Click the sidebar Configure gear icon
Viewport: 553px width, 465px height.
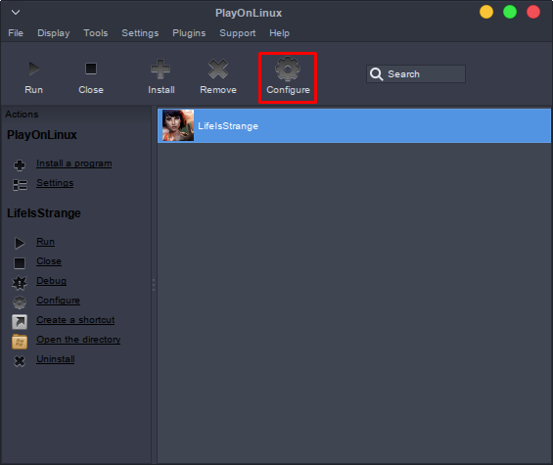tap(20, 302)
